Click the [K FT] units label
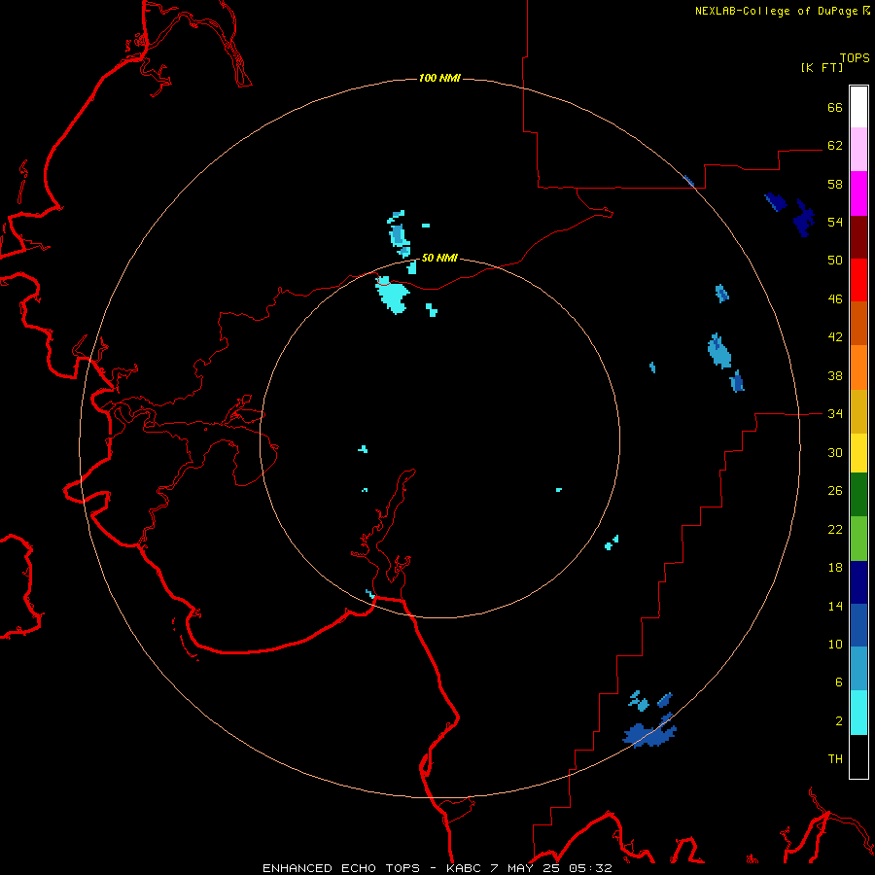This screenshot has width=875, height=875. (822, 67)
